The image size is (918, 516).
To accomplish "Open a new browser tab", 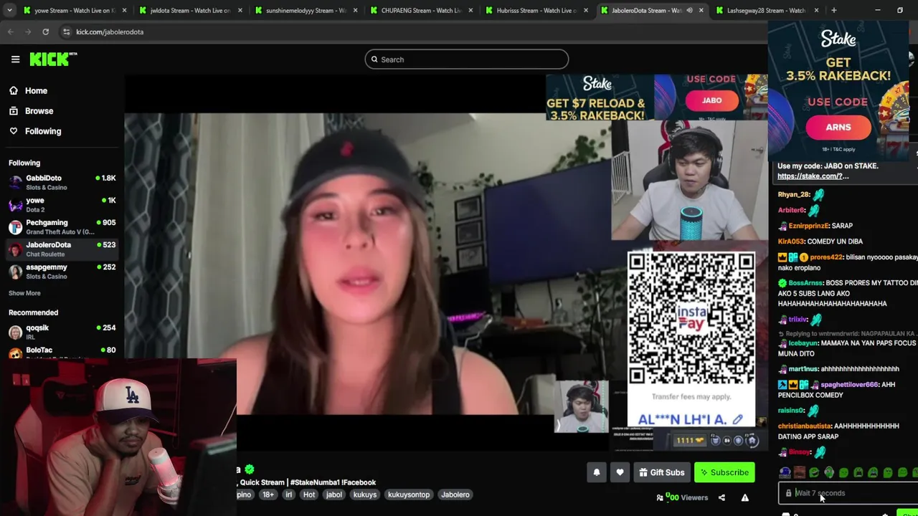I will (x=833, y=10).
